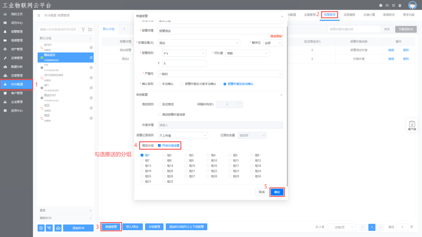The width and height of the screenshot is (422, 237).
Task: Check the 组2 push group checkbox
Action: 164,155
